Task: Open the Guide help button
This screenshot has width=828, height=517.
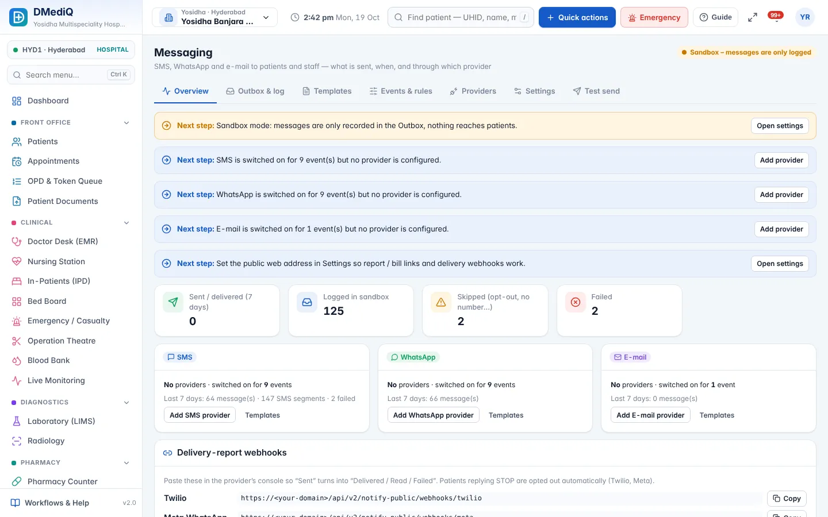Action: pos(716,17)
